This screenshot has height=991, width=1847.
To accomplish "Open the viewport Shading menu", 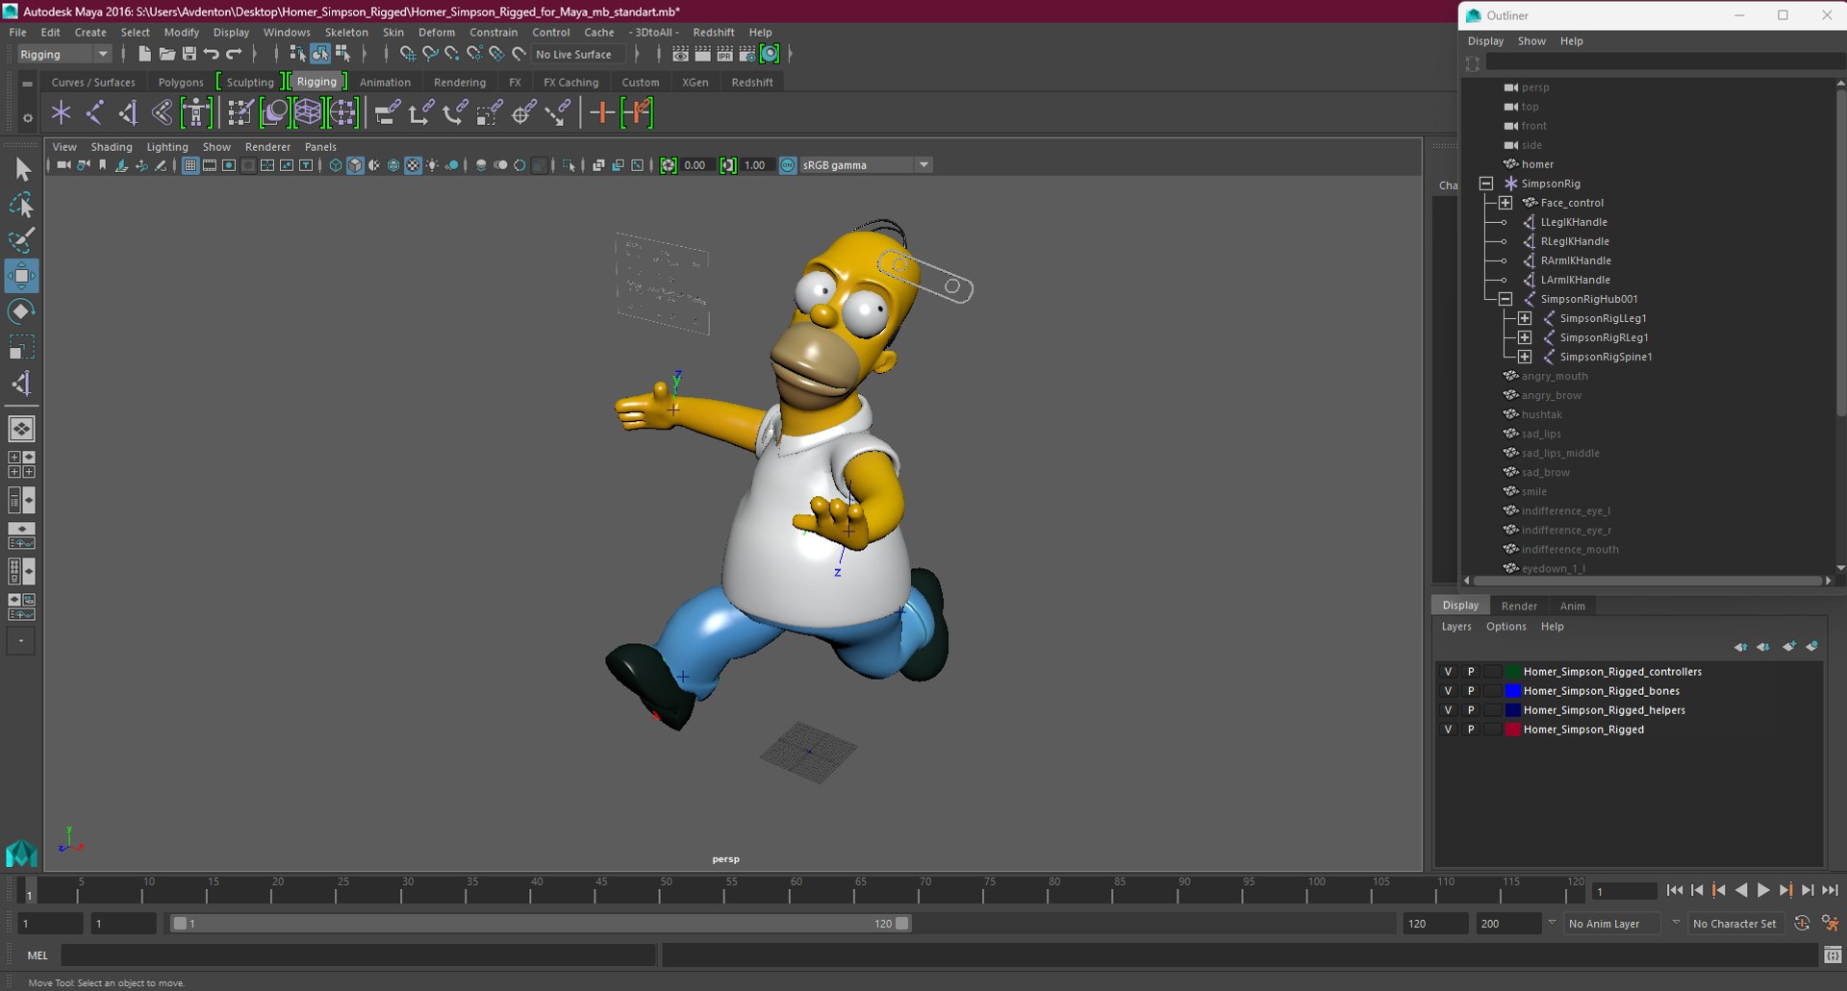I will click(x=112, y=147).
